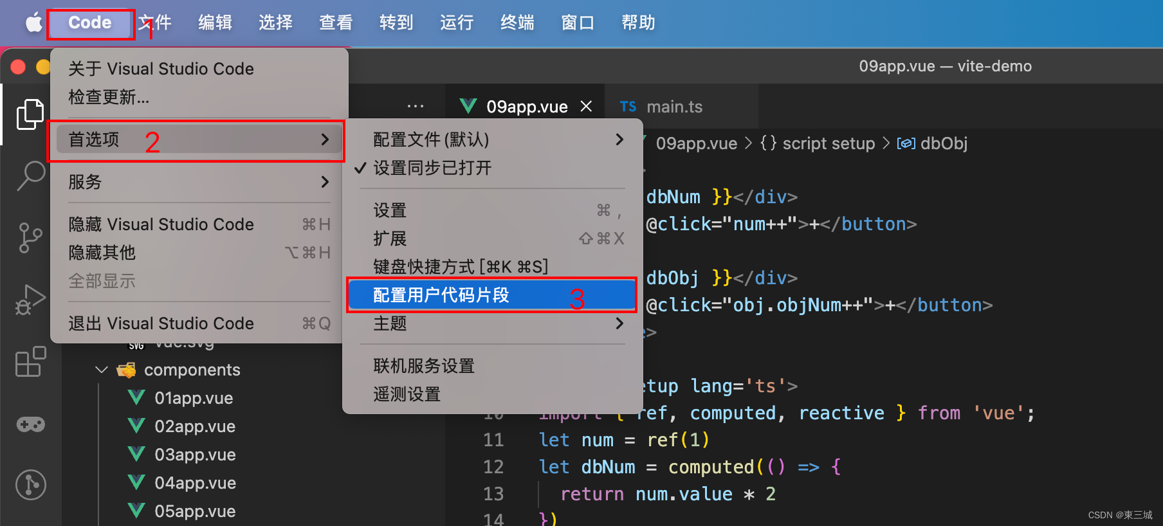Open 02app.vue in the explorer
Viewport: 1163px width, 526px height.
pyautogui.click(x=195, y=426)
